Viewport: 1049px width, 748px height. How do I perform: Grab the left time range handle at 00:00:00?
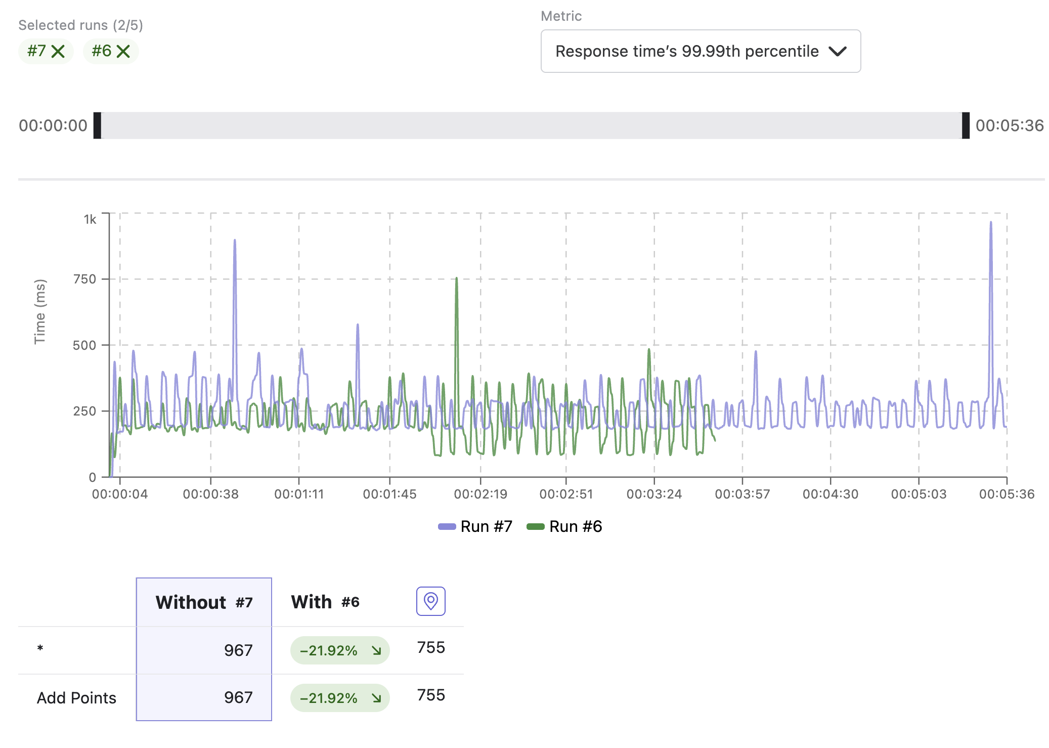pos(98,126)
